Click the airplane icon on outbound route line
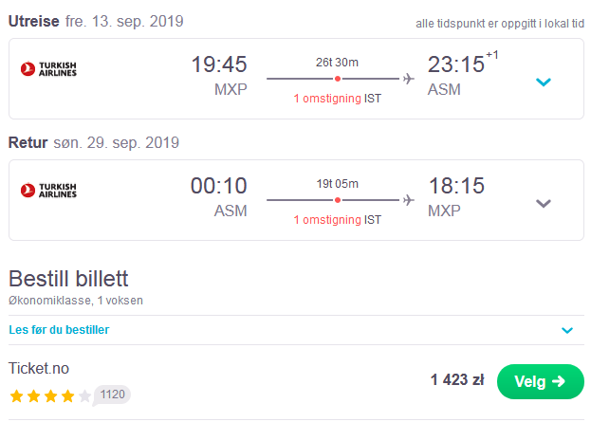Image resolution: width=591 pixels, height=422 pixels. [x=408, y=79]
